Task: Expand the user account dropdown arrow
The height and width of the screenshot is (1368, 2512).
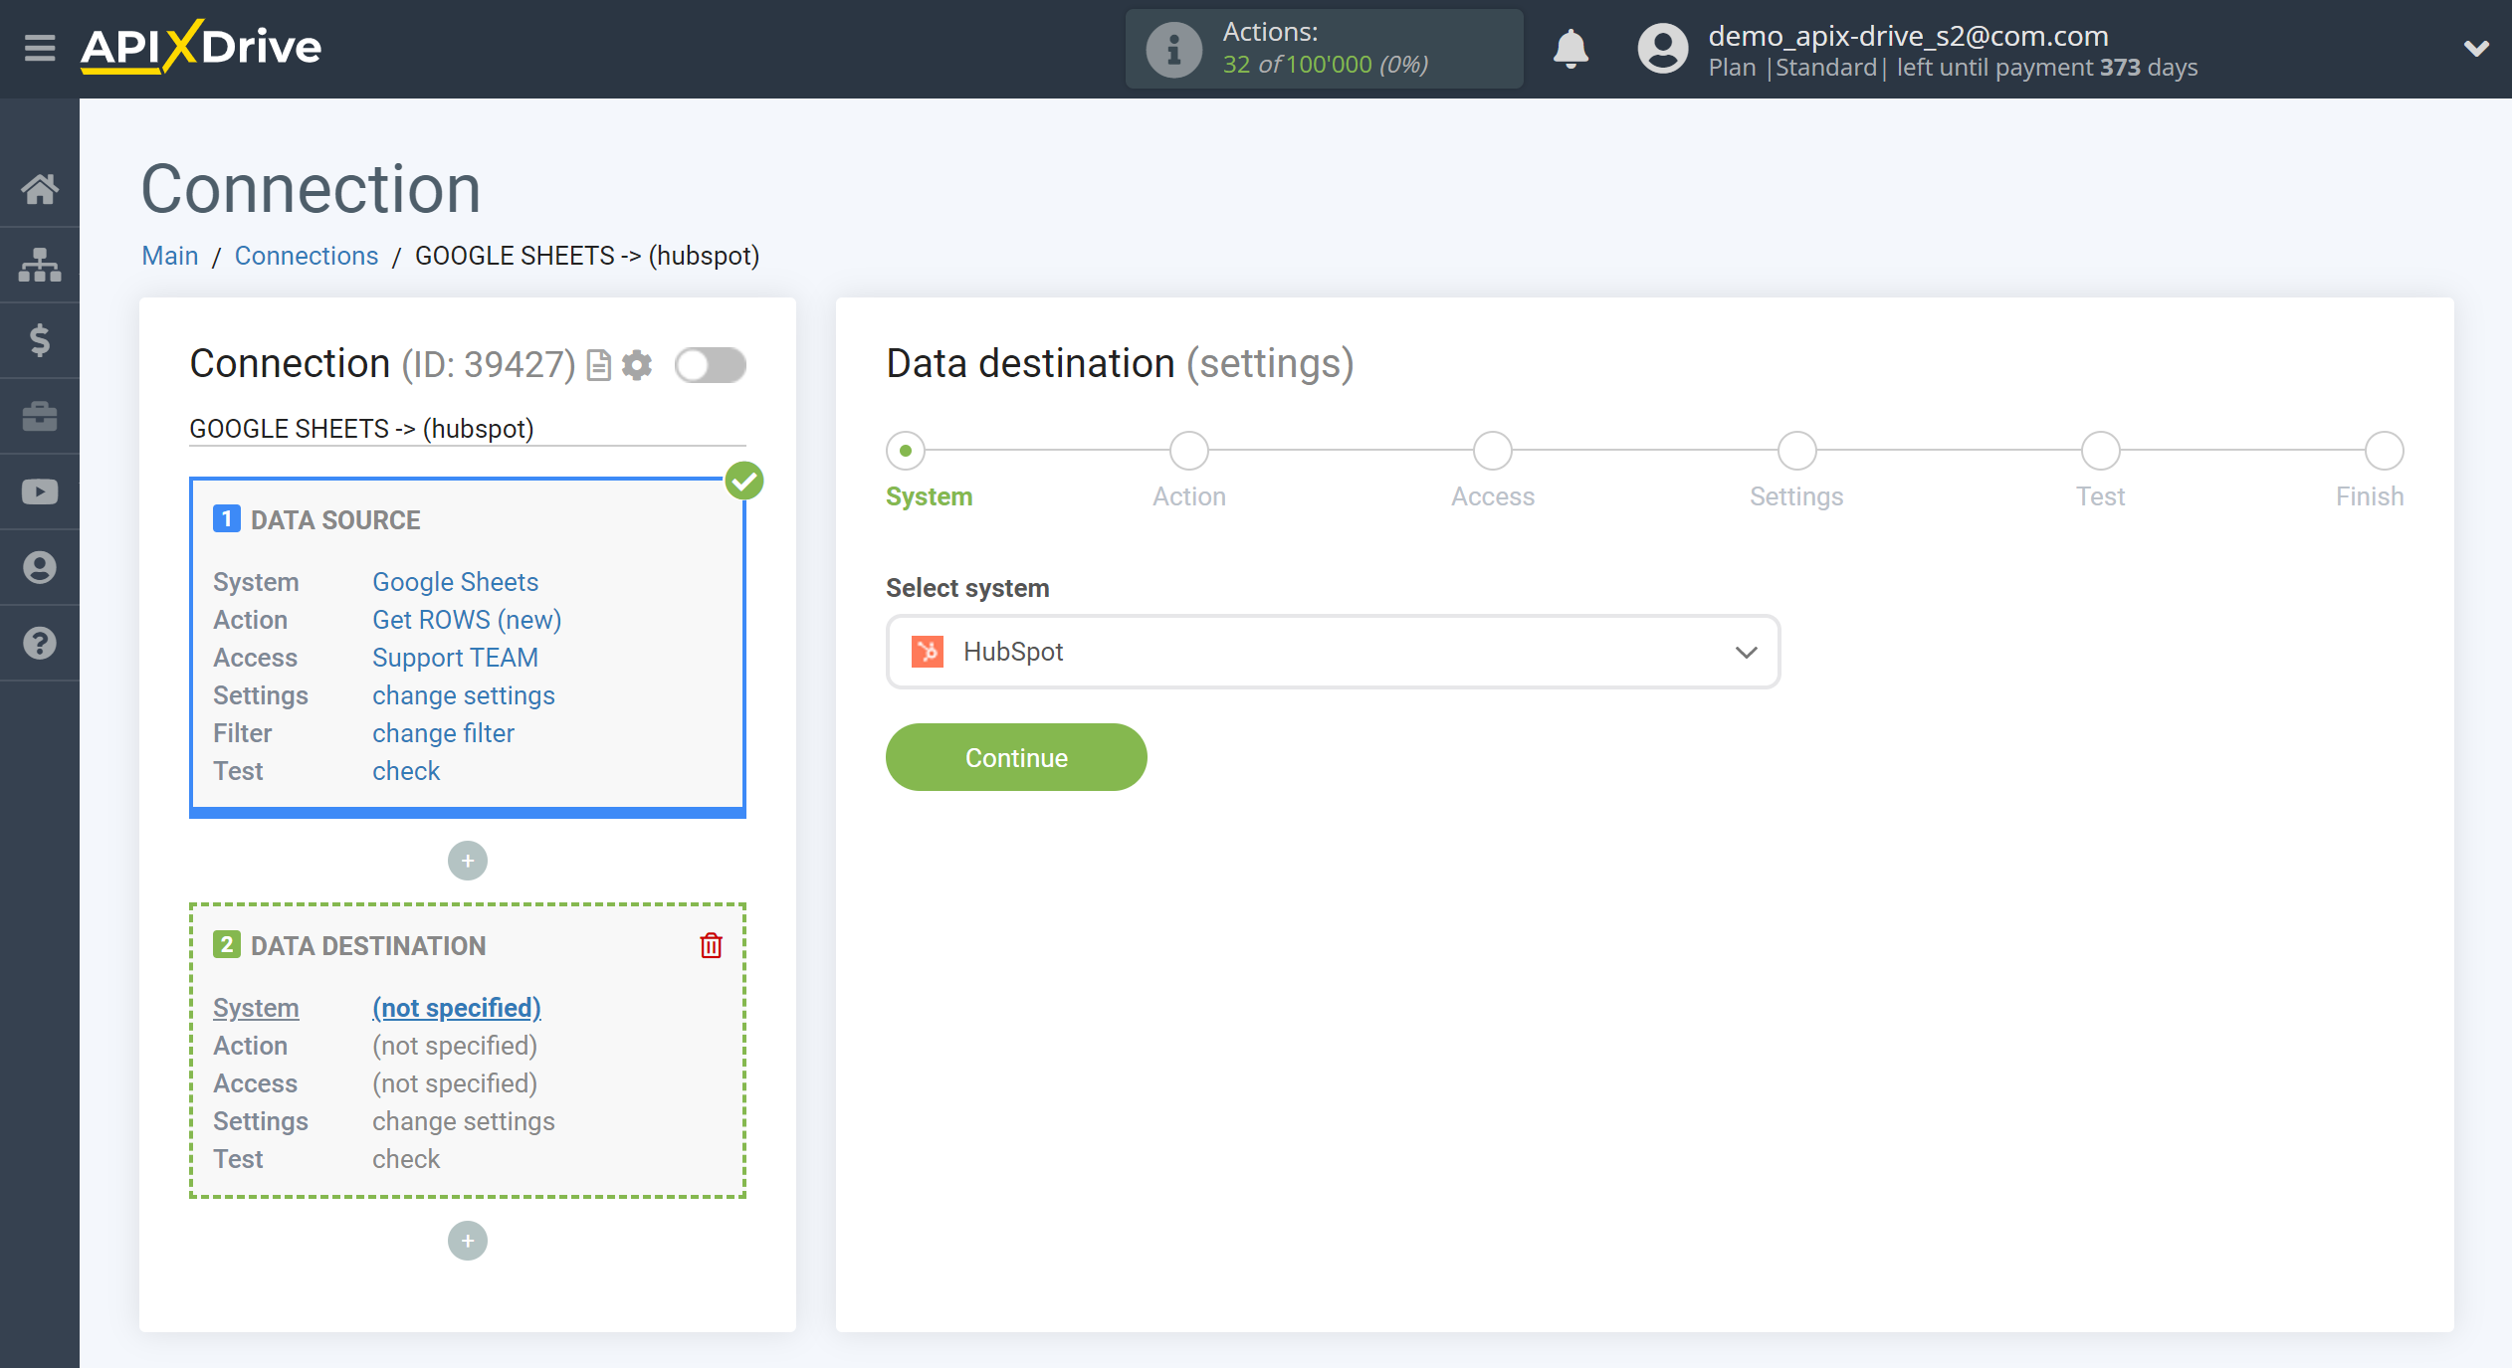Action: pos(2476,49)
